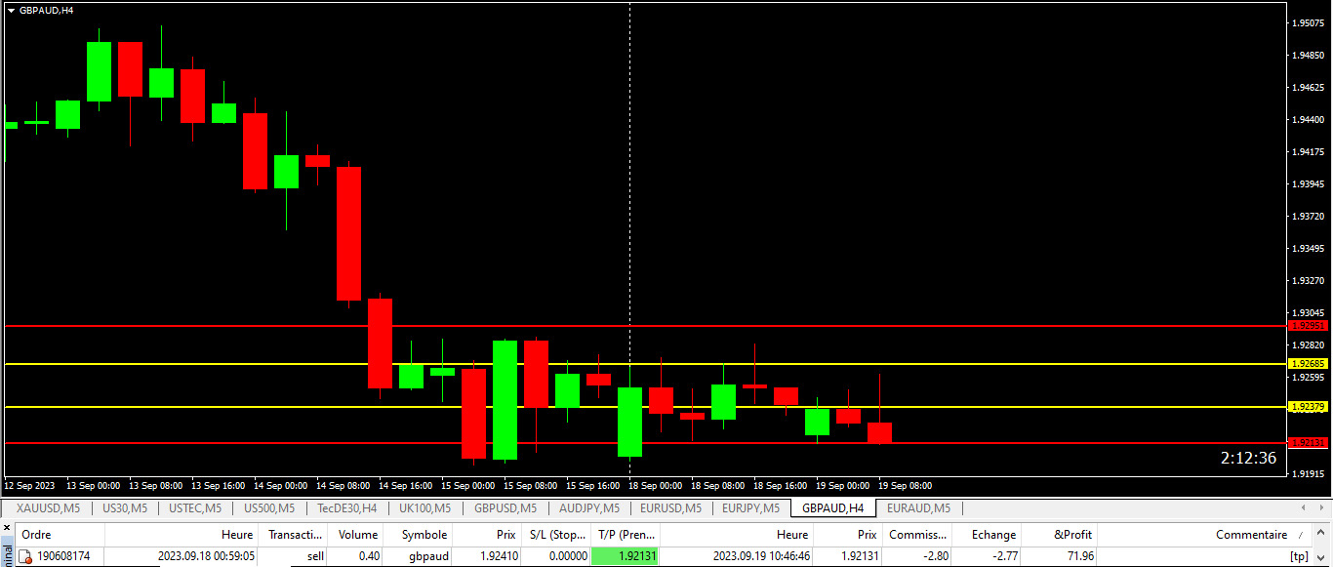Click the 2:12:36 candle countdown timer
Image resolution: width=1333 pixels, height=567 pixels.
click(x=1248, y=458)
